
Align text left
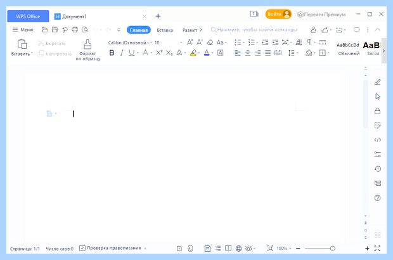[x=237, y=53]
